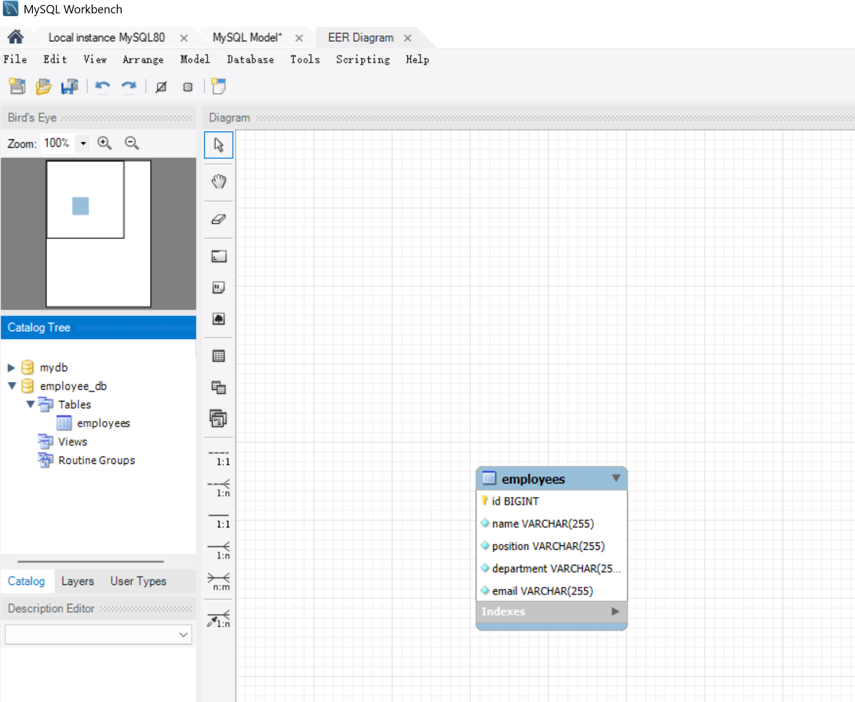
Task: Choose the relationship using existing columns tool
Action: [219, 619]
